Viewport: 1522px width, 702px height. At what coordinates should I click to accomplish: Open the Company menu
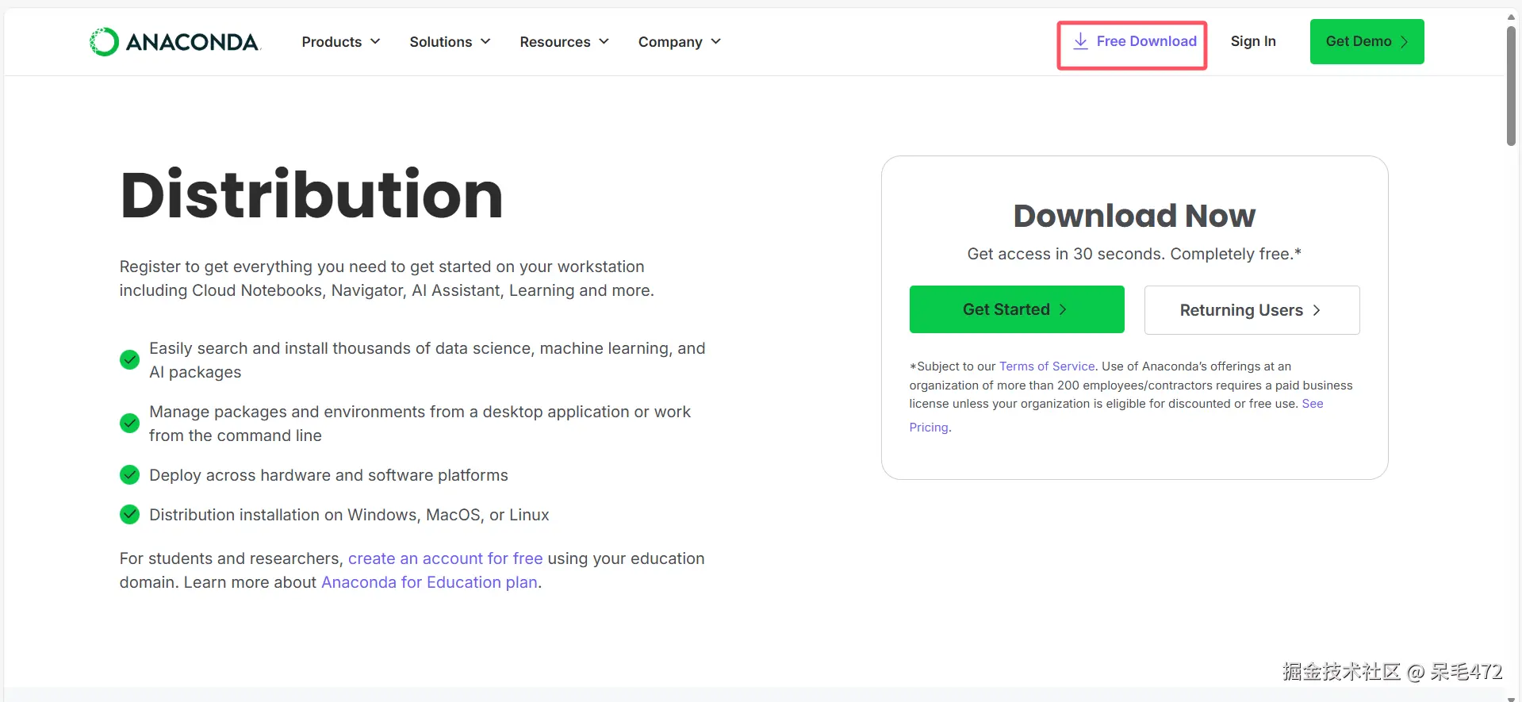click(680, 42)
